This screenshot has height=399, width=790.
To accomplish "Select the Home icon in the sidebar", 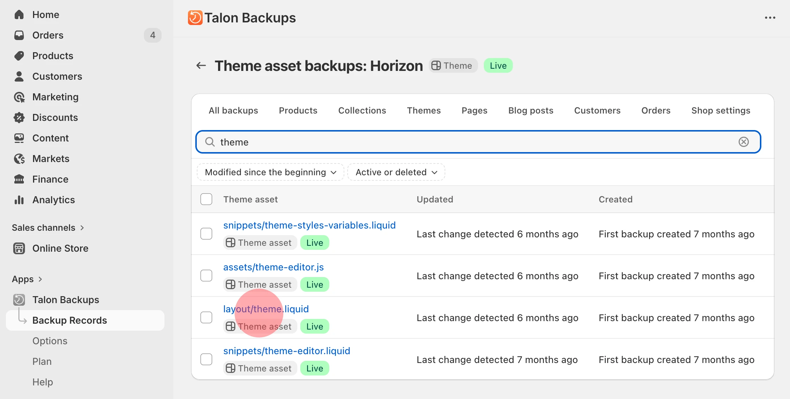I will click(x=19, y=14).
